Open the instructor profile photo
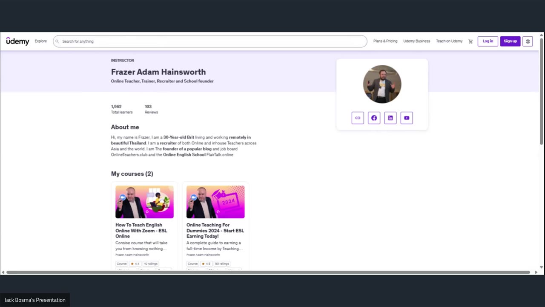Screen dimensions: 545x307 pos(382,84)
